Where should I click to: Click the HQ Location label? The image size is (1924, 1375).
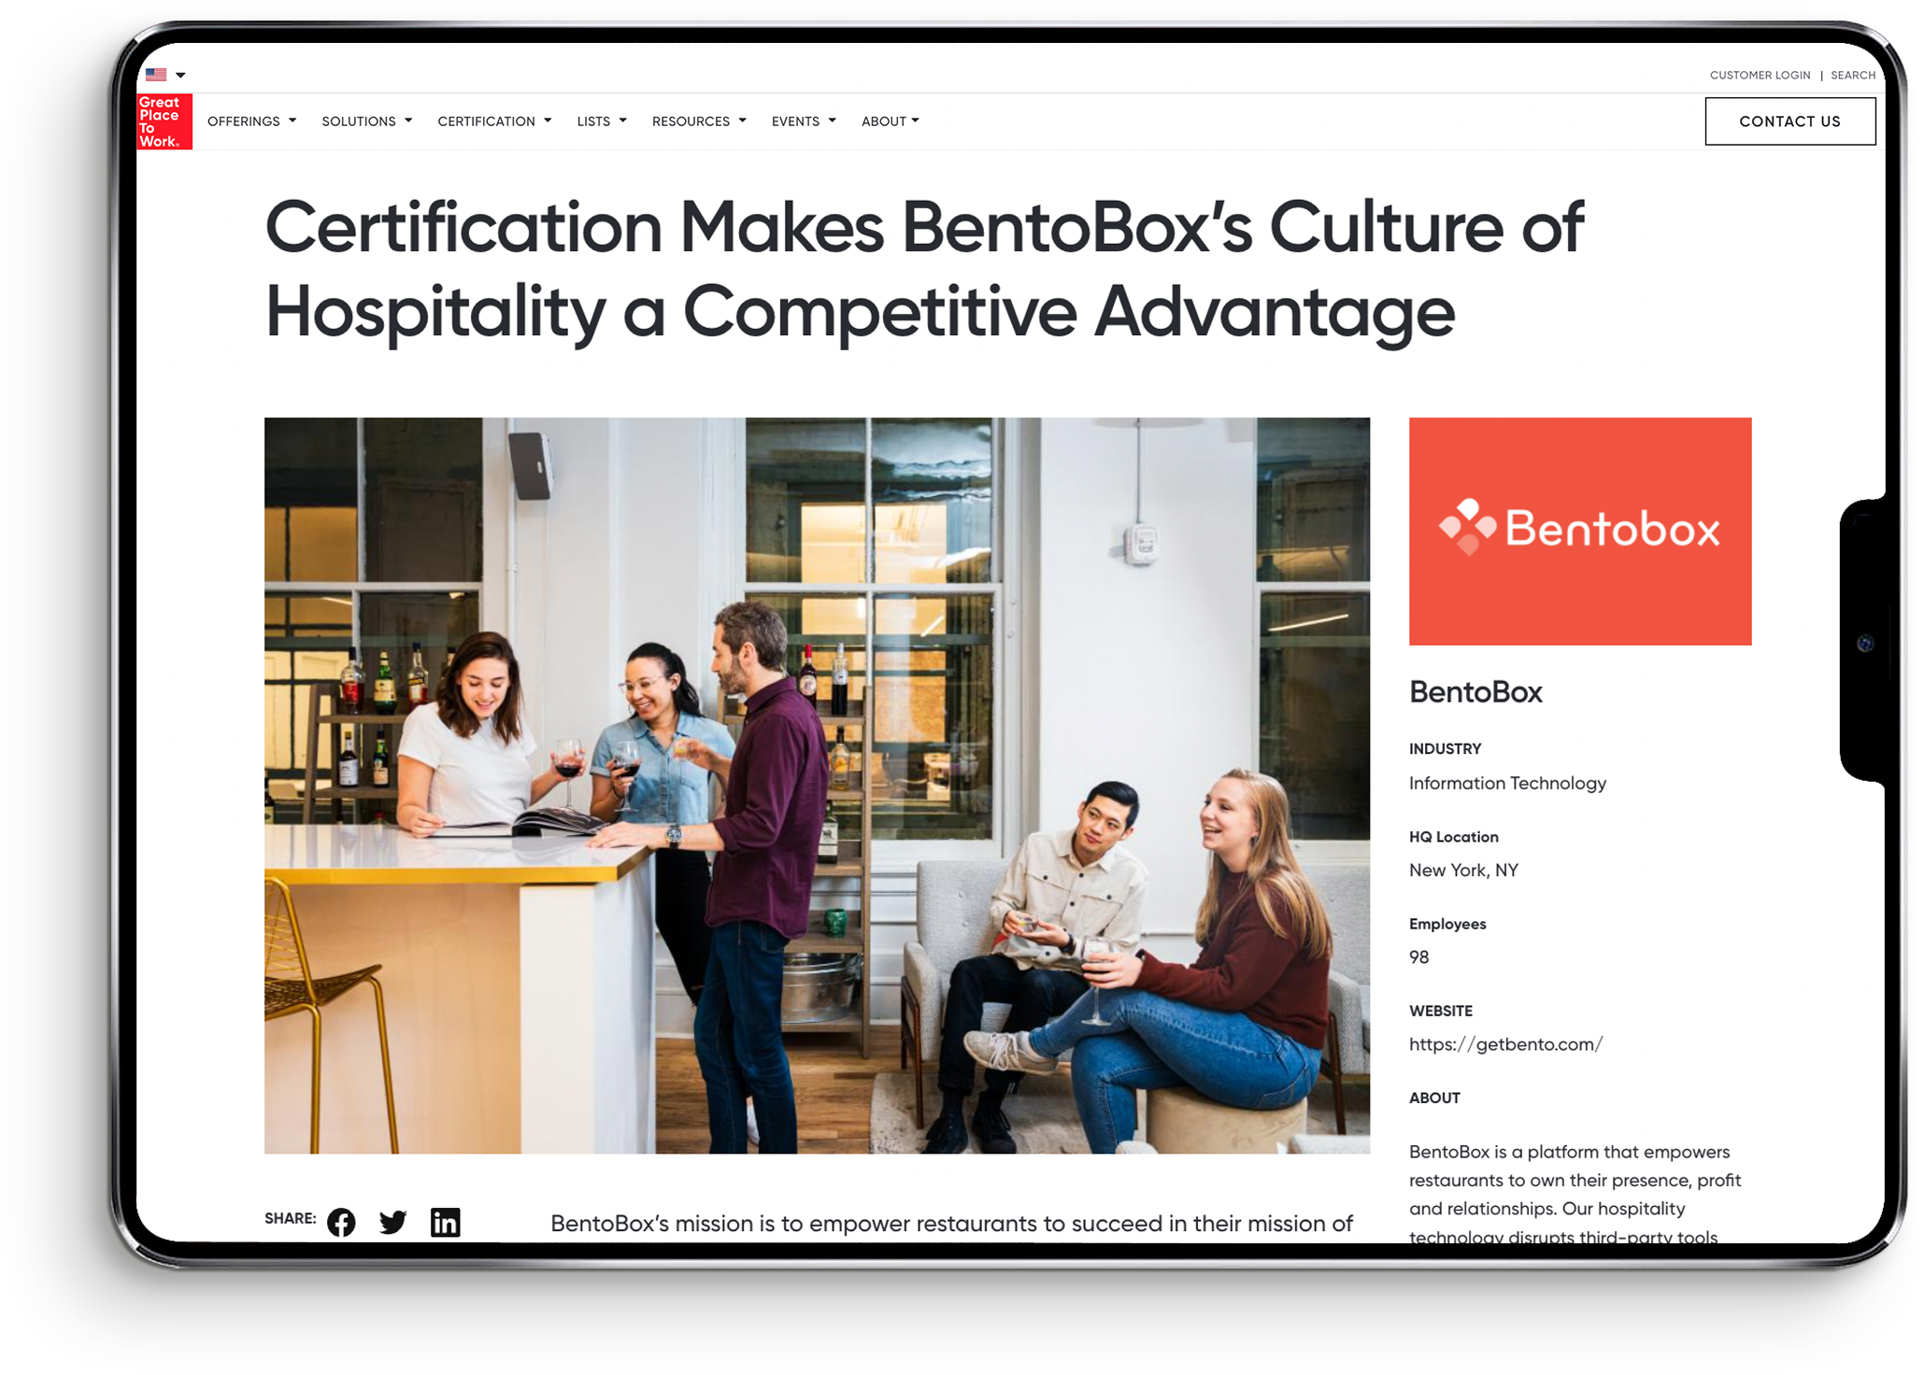pyautogui.click(x=1453, y=837)
